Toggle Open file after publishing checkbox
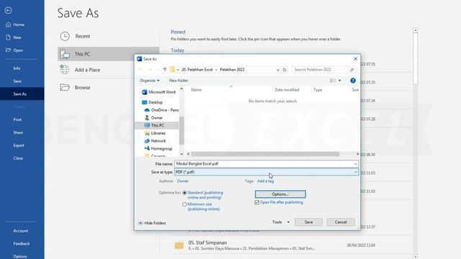461x259 pixels. click(x=256, y=202)
